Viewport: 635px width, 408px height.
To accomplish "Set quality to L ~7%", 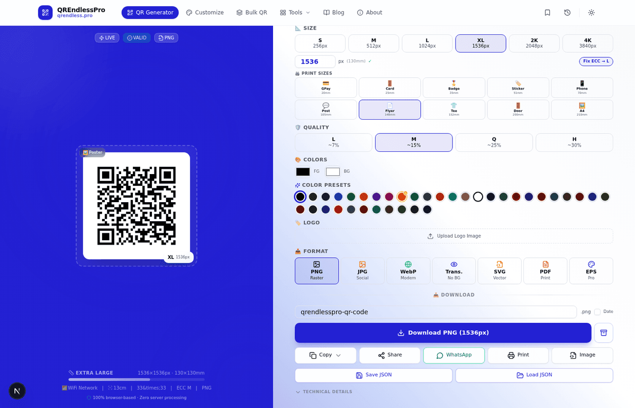I will coord(333,142).
